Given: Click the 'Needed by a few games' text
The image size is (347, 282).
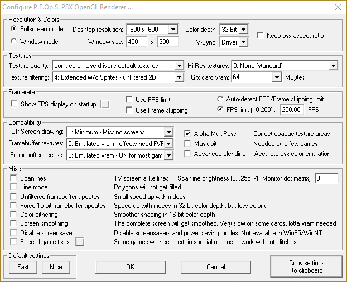Looking at the screenshot, I should pos(286,144).
